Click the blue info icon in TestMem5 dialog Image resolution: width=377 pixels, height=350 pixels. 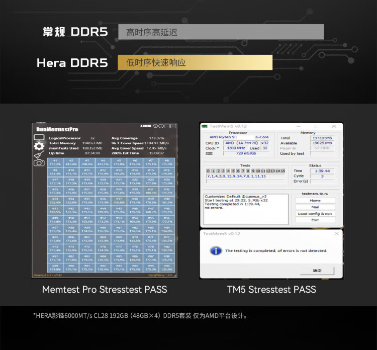(x=215, y=250)
